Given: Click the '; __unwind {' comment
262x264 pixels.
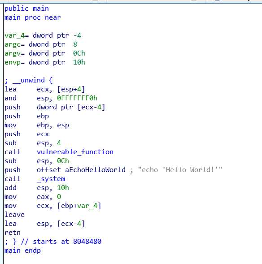Looking at the screenshot, I should (x=29, y=80).
